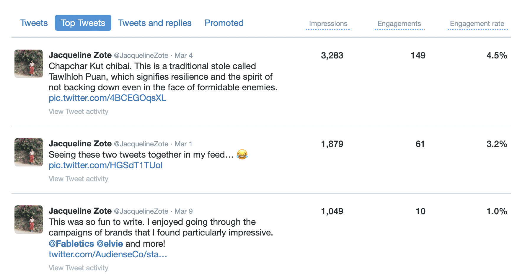512x278 pixels.
Task: Open profile picture on Mar 1 tweet
Action: point(29,152)
